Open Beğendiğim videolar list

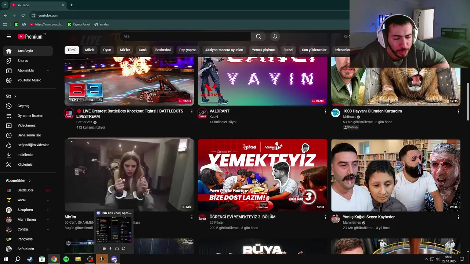(x=28, y=145)
